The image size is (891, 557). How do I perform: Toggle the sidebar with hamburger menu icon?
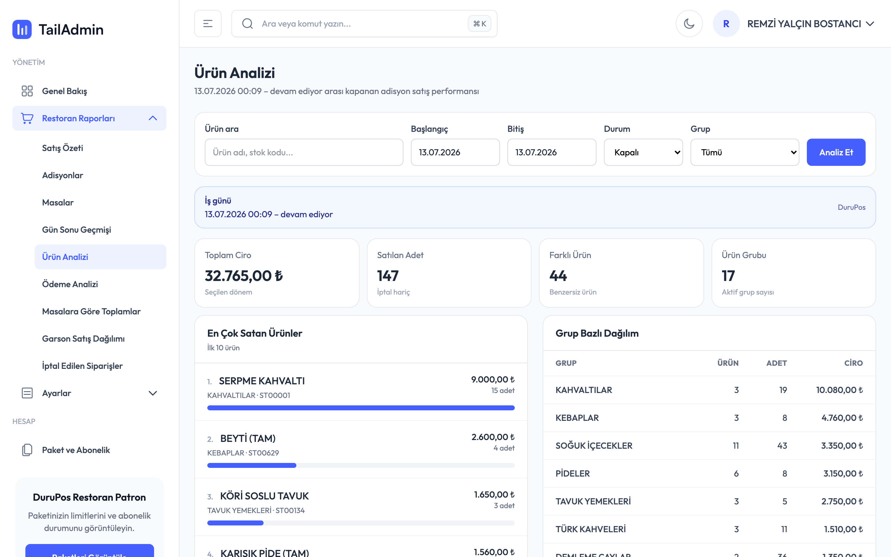click(208, 24)
